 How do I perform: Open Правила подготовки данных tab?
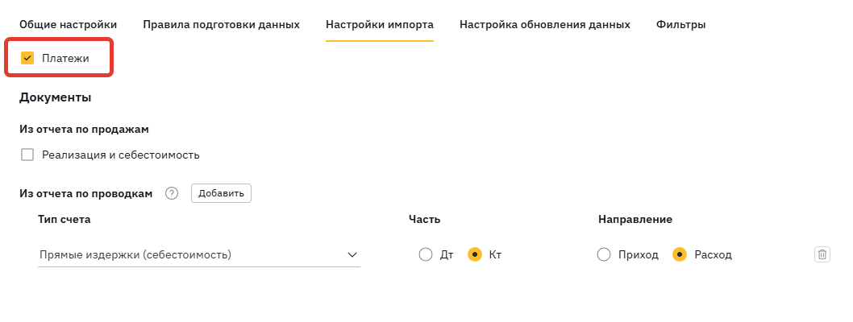click(221, 24)
